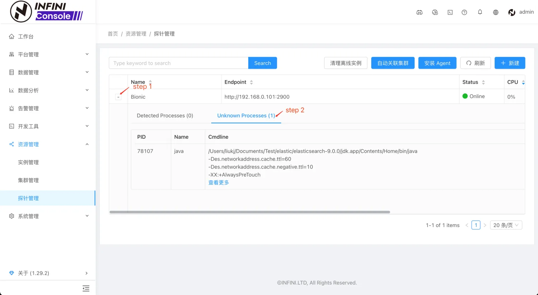
Task: Expand the 系统管理 menu chevron
Action: pos(87,216)
